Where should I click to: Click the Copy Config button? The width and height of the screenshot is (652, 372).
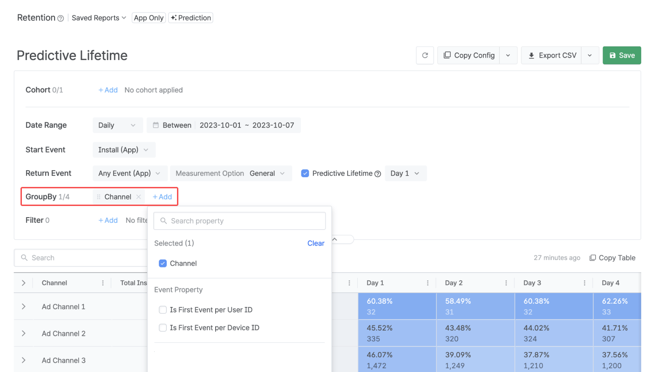469,55
